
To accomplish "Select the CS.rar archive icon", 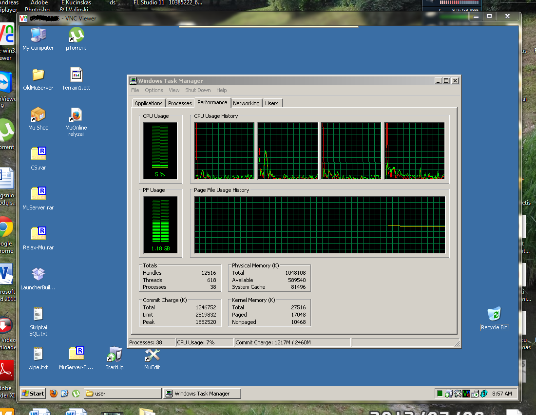I will (x=38, y=159).
